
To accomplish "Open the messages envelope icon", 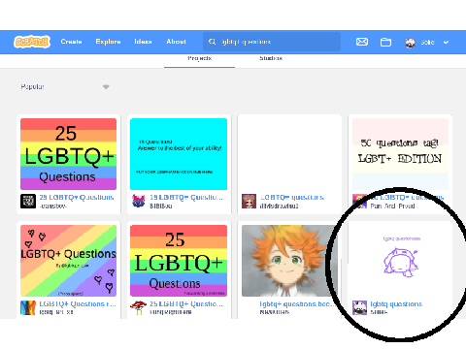I will [x=362, y=42].
